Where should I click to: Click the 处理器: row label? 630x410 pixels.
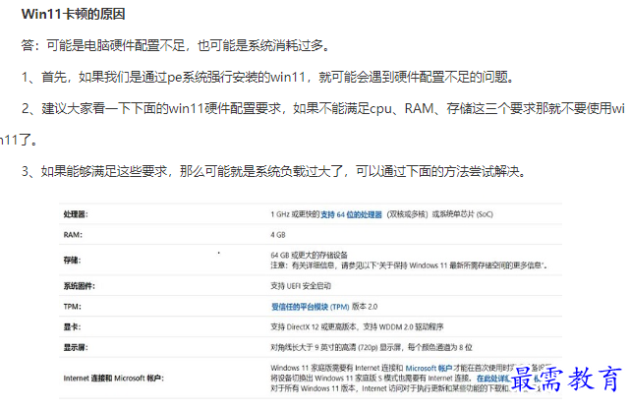76,214
